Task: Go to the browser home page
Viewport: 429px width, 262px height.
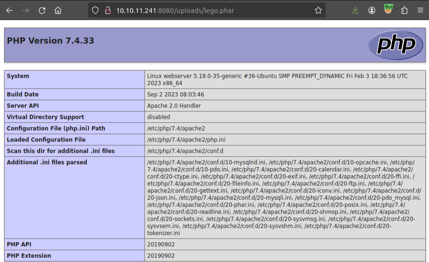Action: (58, 10)
